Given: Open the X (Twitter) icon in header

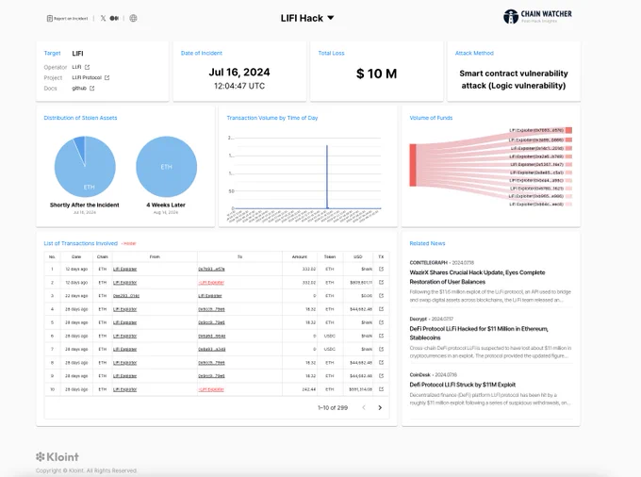Looking at the screenshot, I should [103, 19].
